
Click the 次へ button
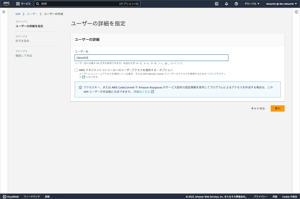pos(277,108)
